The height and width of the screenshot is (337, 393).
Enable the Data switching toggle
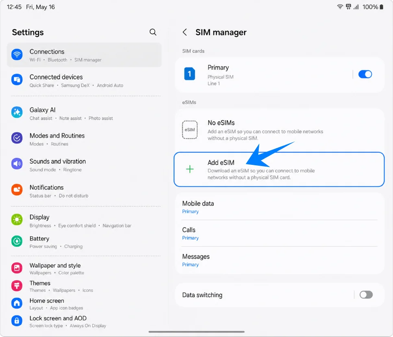[366, 295]
